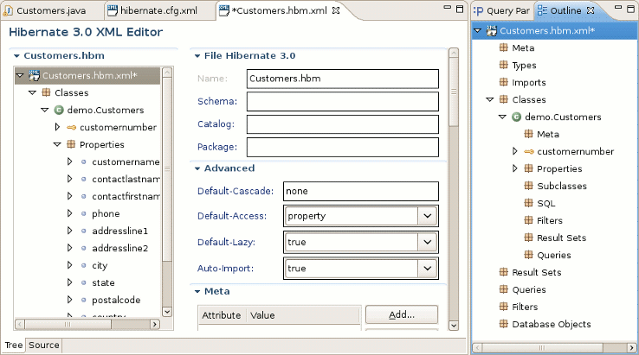The image size is (639, 355).
Task: Click the Customers.hbm.xml file icon in the editor tree
Action: pyautogui.click(x=35, y=76)
